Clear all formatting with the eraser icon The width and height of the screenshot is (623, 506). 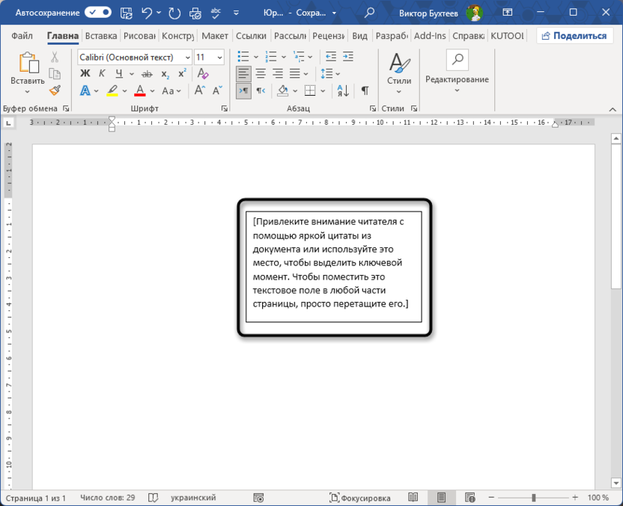tap(203, 73)
